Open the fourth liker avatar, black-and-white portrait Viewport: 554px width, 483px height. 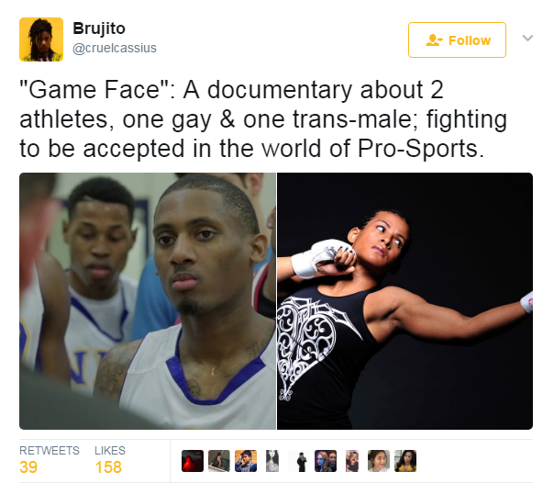point(272,461)
